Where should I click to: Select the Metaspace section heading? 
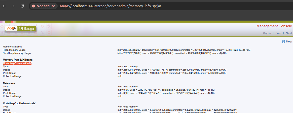(x=9, y=83)
